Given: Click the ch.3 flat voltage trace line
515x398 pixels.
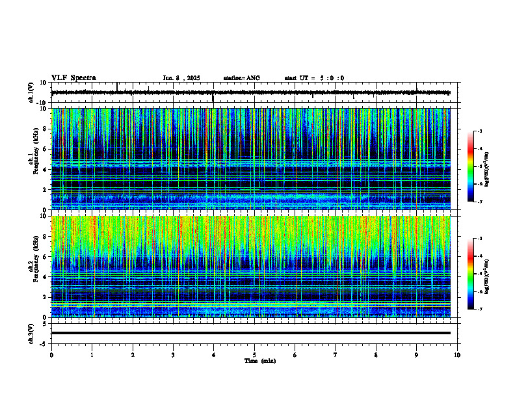Looking at the screenshot, I should (x=250, y=333).
